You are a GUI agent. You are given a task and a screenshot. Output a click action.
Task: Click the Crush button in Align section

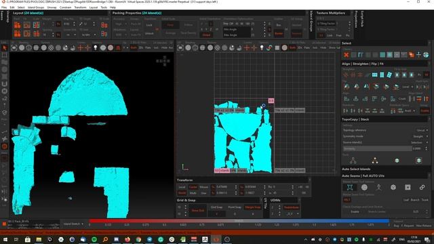tap(402, 99)
